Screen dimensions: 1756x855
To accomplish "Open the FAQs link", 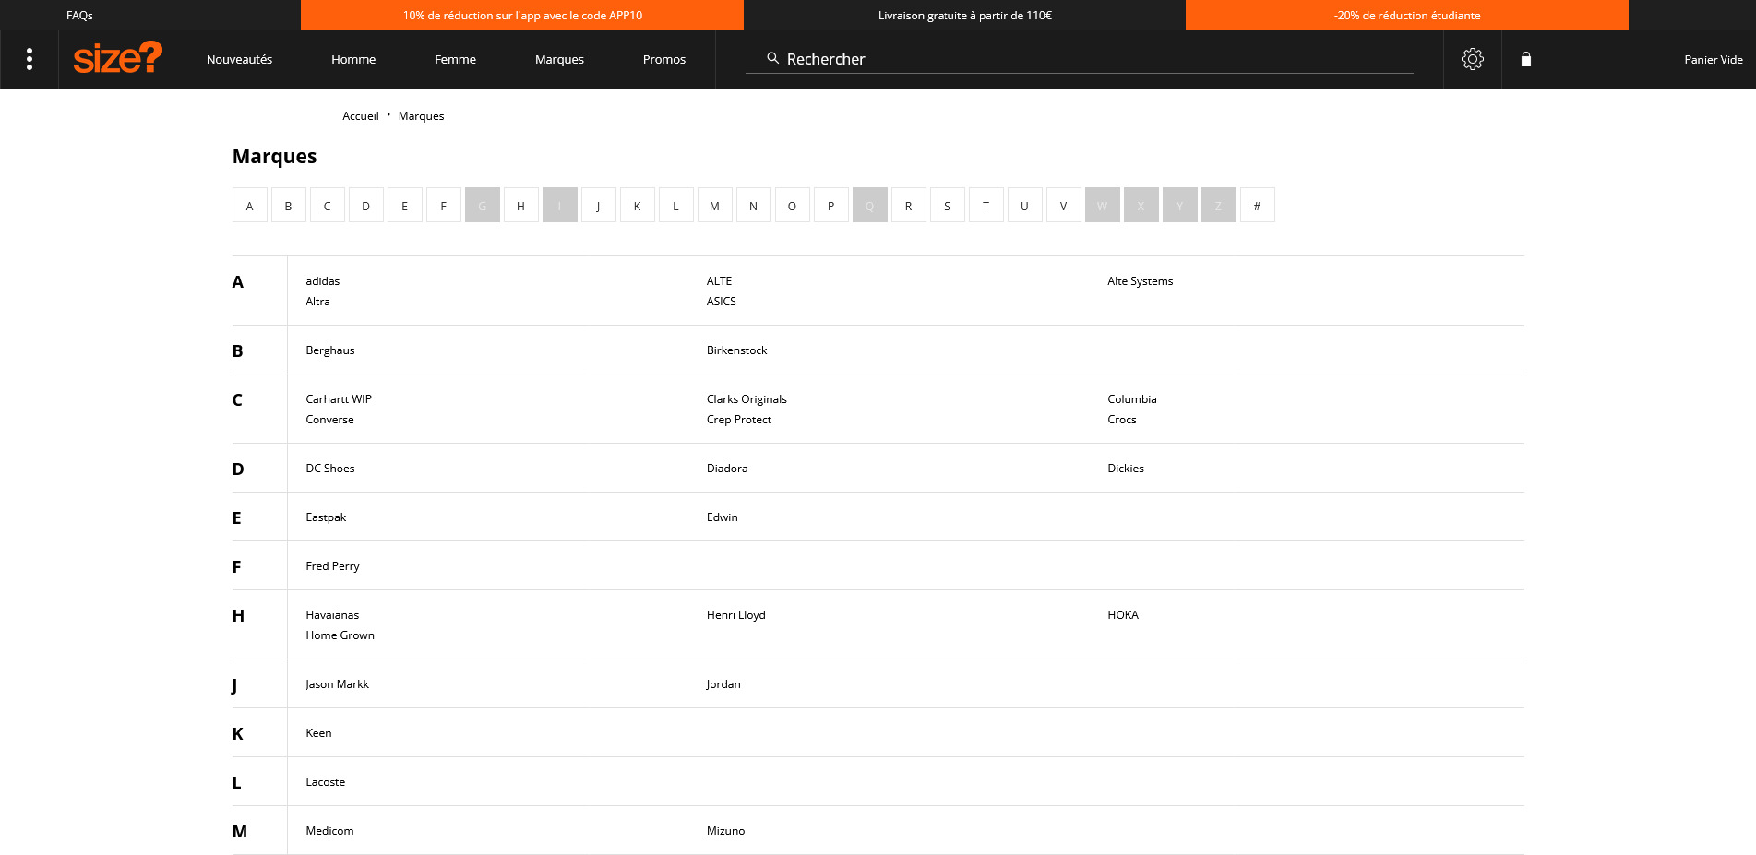I will pyautogui.click(x=79, y=15).
